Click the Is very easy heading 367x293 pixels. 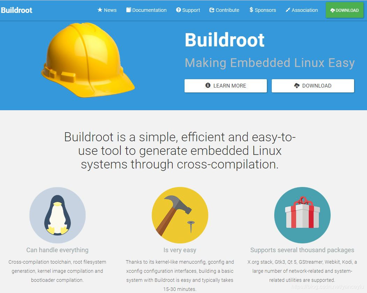[x=180, y=250]
